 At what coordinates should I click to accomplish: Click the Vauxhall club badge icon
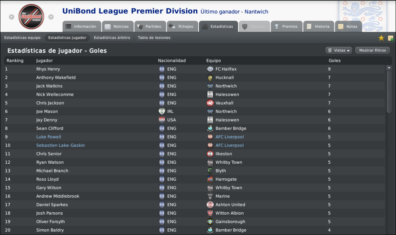(210, 103)
